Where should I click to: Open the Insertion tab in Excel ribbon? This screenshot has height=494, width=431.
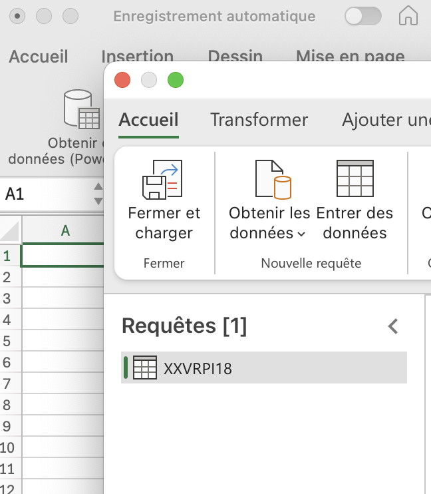[137, 57]
